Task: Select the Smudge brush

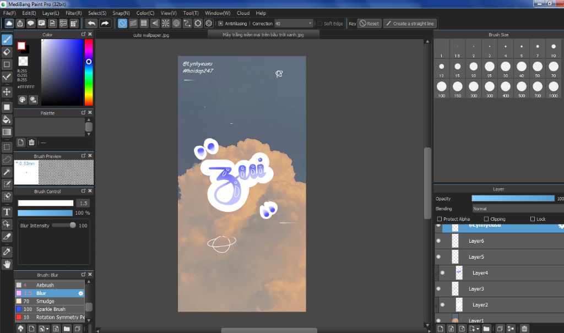Action: click(50, 302)
